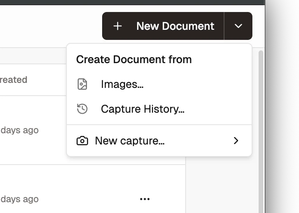
Task: Click the camera icon beside New capture
Action: click(82, 141)
